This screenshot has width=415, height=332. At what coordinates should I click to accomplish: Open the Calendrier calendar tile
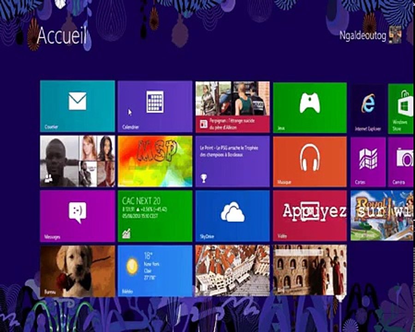(155, 107)
